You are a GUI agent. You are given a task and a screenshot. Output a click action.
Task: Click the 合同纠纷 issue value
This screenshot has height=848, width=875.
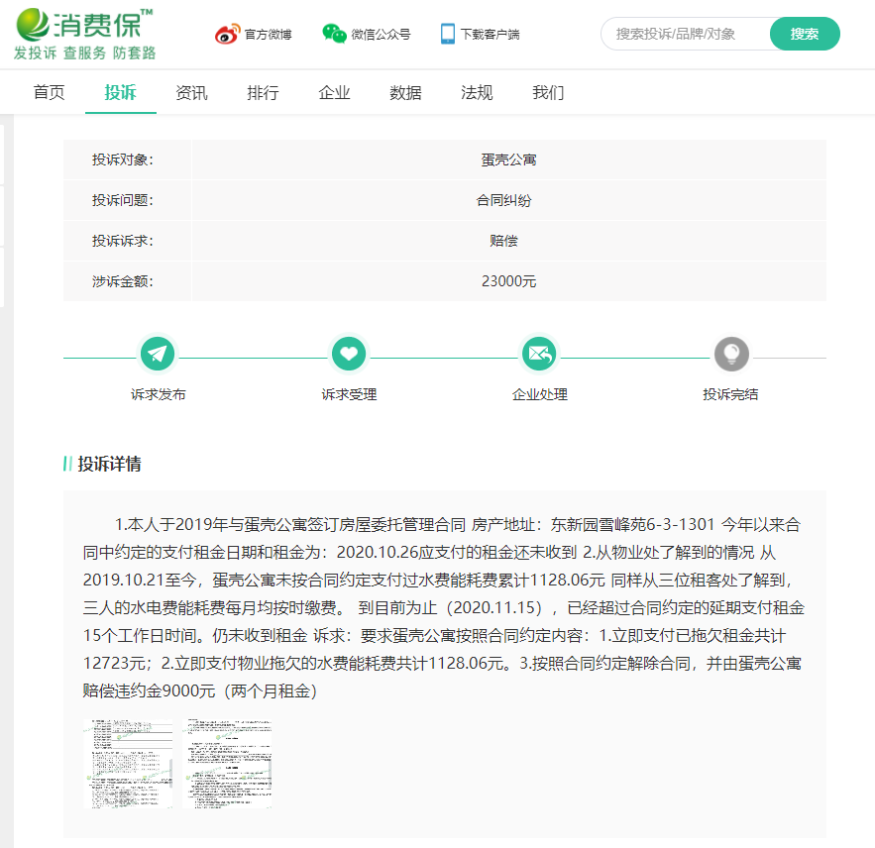pos(504,200)
